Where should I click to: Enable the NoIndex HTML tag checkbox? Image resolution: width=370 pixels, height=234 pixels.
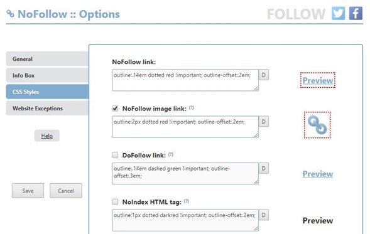[115, 202]
